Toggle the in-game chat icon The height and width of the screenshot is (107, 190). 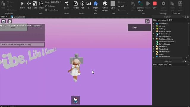[10, 21]
